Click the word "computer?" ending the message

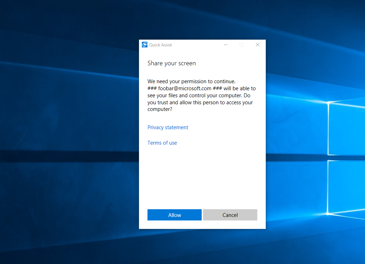point(160,110)
